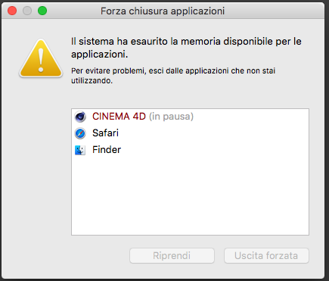This screenshot has width=329, height=281.
Task: Click "applicazioni." ending the bold heading
Action: click(100, 55)
